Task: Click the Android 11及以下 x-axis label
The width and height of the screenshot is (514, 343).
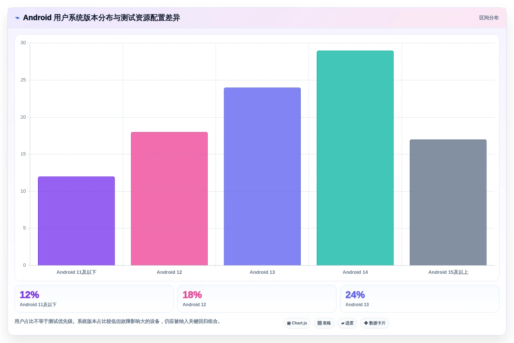Action: click(76, 272)
